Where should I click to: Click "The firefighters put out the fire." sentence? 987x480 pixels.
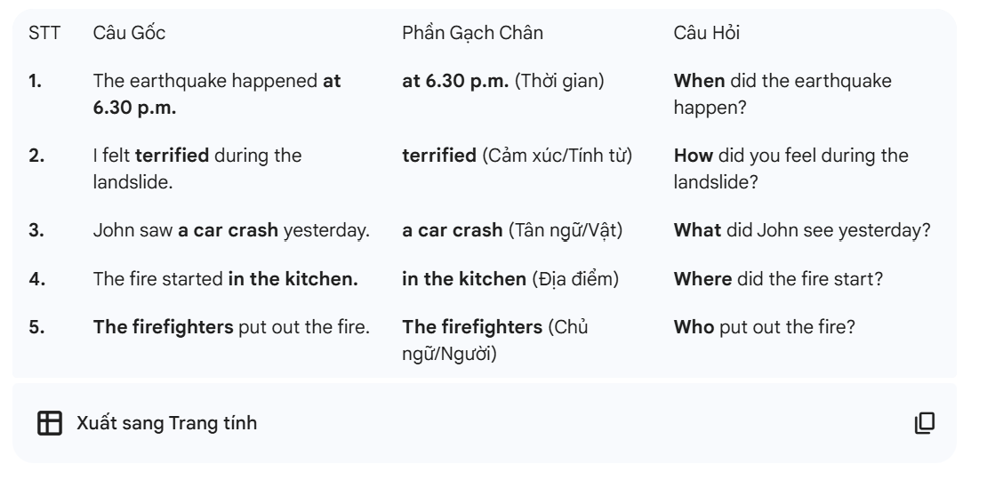tap(231, 326)
